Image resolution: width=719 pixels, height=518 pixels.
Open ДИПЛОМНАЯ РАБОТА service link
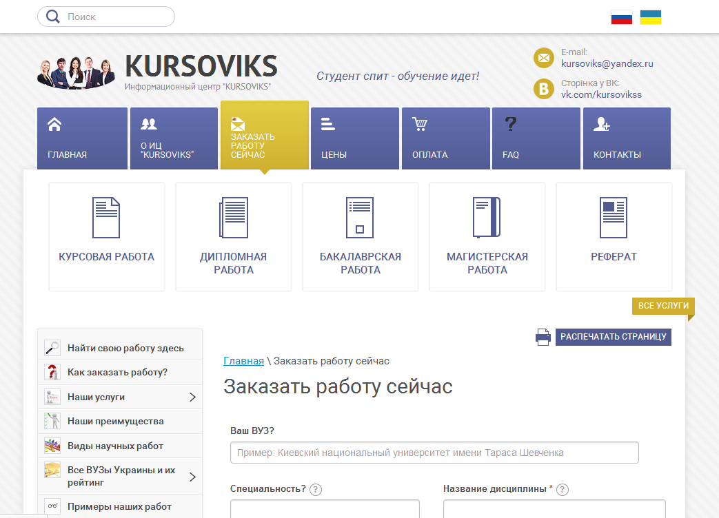[x=234, y=263]
